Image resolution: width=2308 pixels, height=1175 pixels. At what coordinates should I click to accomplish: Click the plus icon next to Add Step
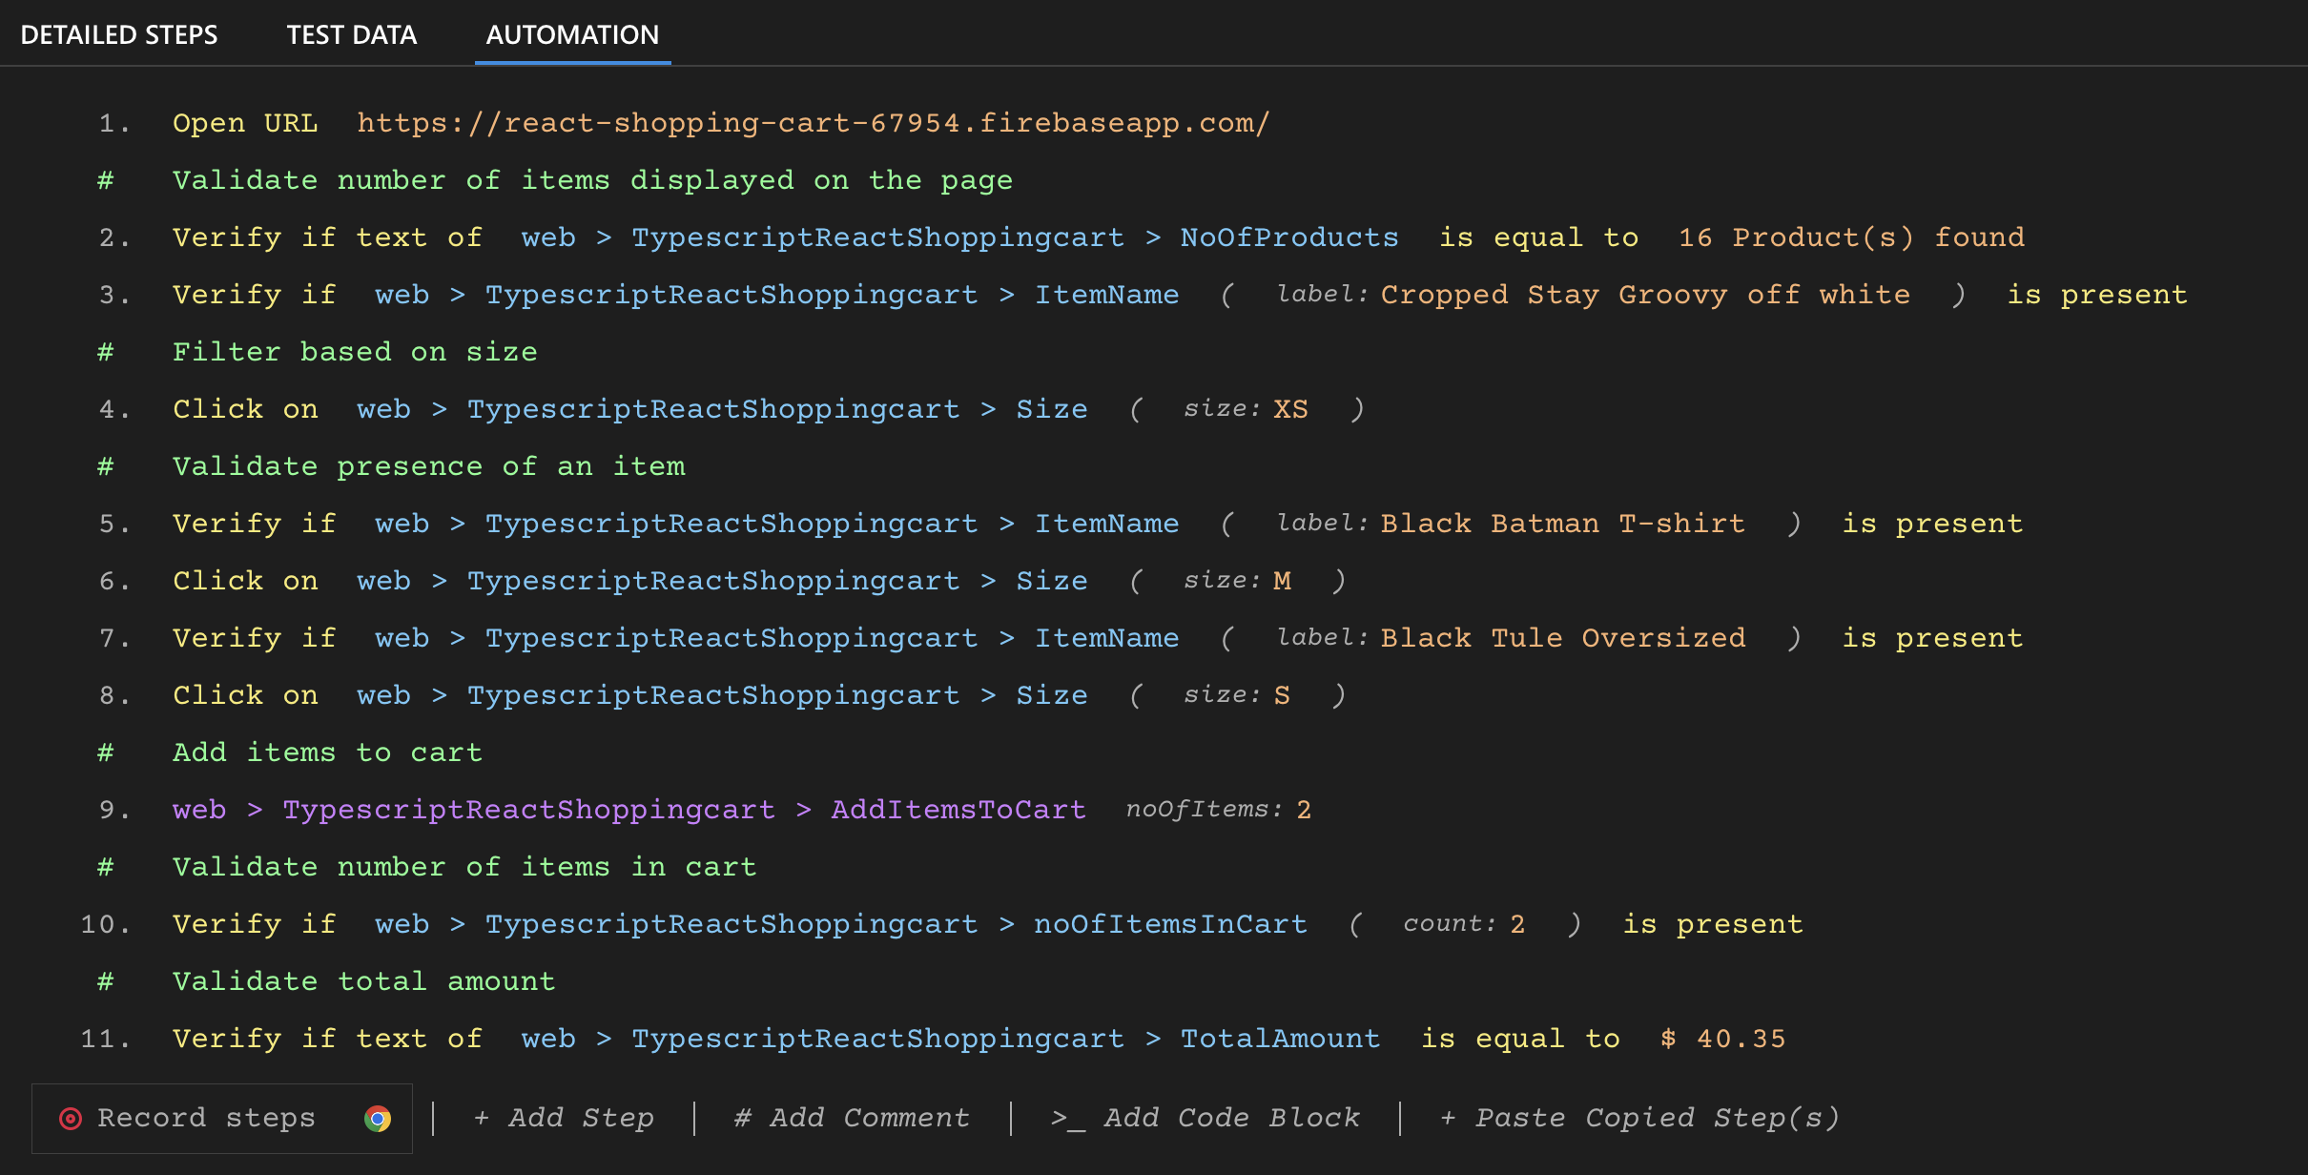(482, 1118)
